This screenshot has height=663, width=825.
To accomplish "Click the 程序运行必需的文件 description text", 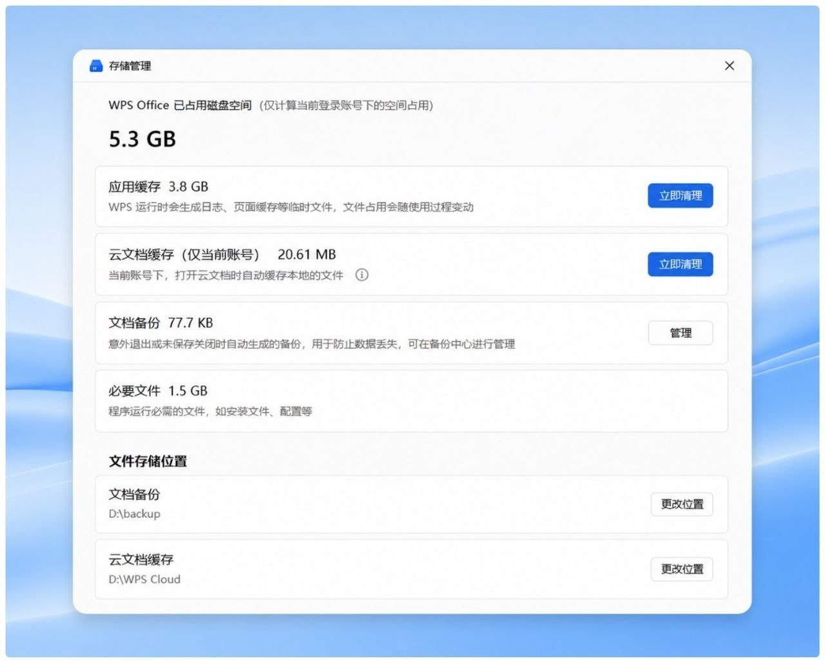I will coord(210,411).
